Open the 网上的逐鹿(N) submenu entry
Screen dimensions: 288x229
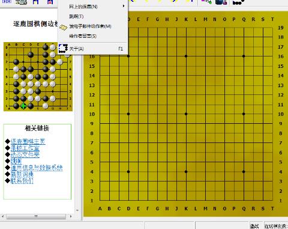click(x=93, y=7)
